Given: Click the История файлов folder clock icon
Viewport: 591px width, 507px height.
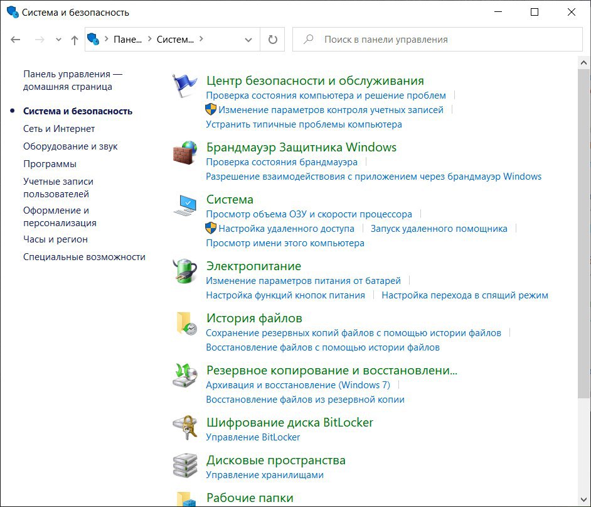Looking at the screenshot, I should [x=186, y=324].
